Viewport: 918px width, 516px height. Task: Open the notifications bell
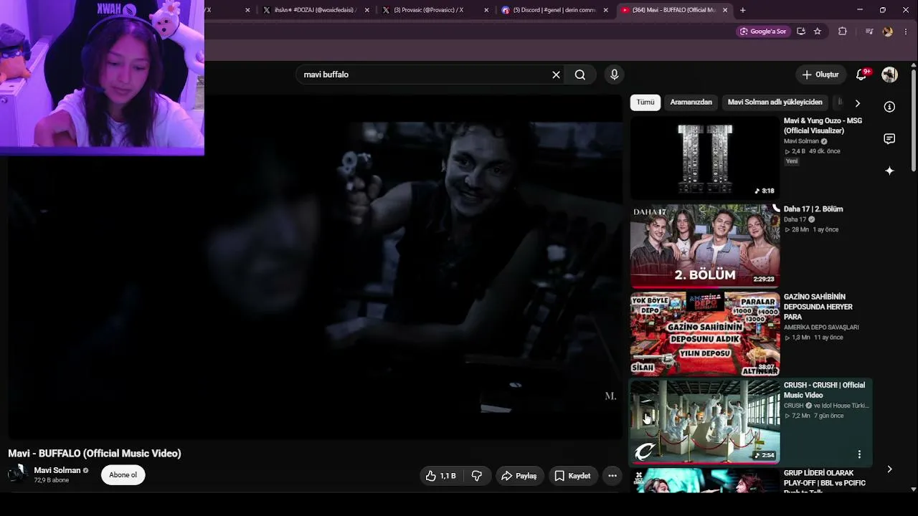862,75
